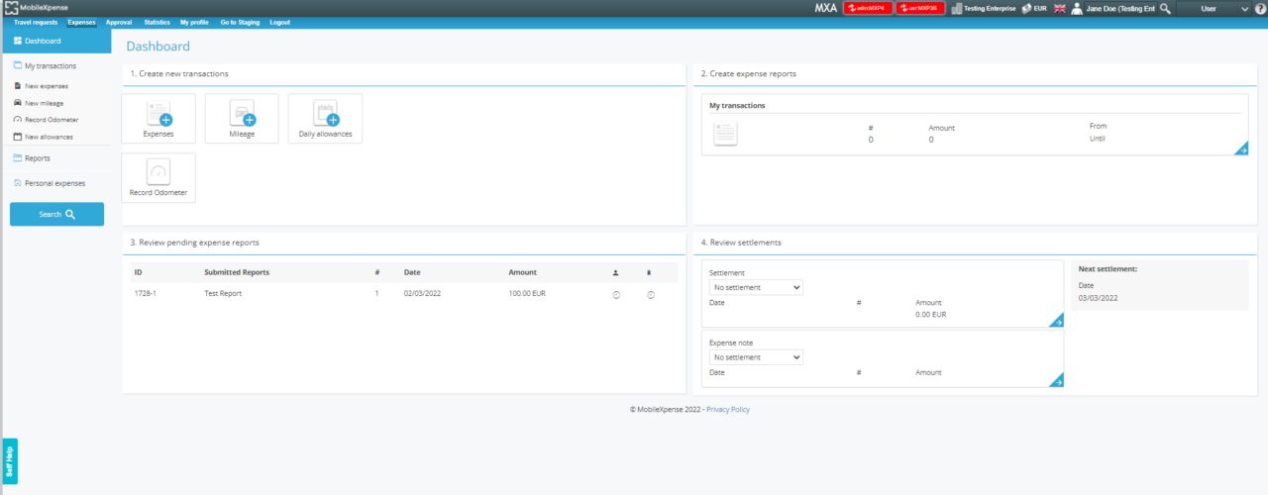This screenshot has width=1268, height=495.
Task: Click the New allowances calendar icon
Action: coord(18,137)
